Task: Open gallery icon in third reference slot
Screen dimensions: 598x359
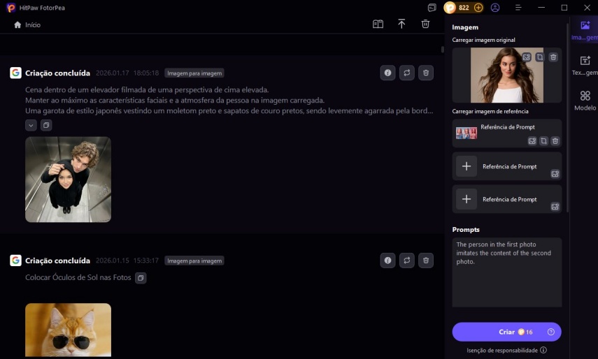Action: 555,207
